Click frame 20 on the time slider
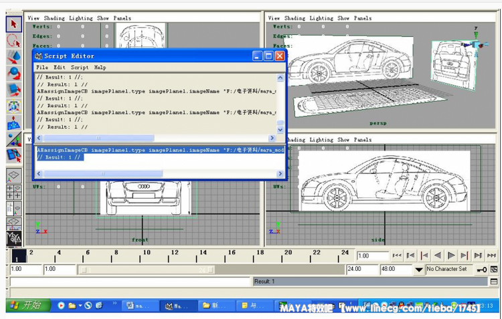Viewport: 502px width, 319px height. pos(288,255)
